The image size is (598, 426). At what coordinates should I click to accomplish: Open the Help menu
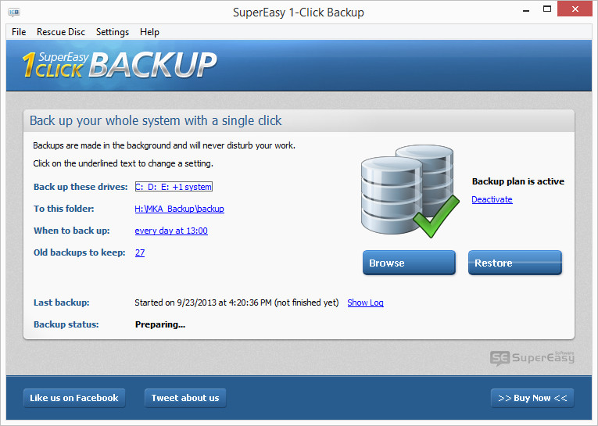click(149, 32)
